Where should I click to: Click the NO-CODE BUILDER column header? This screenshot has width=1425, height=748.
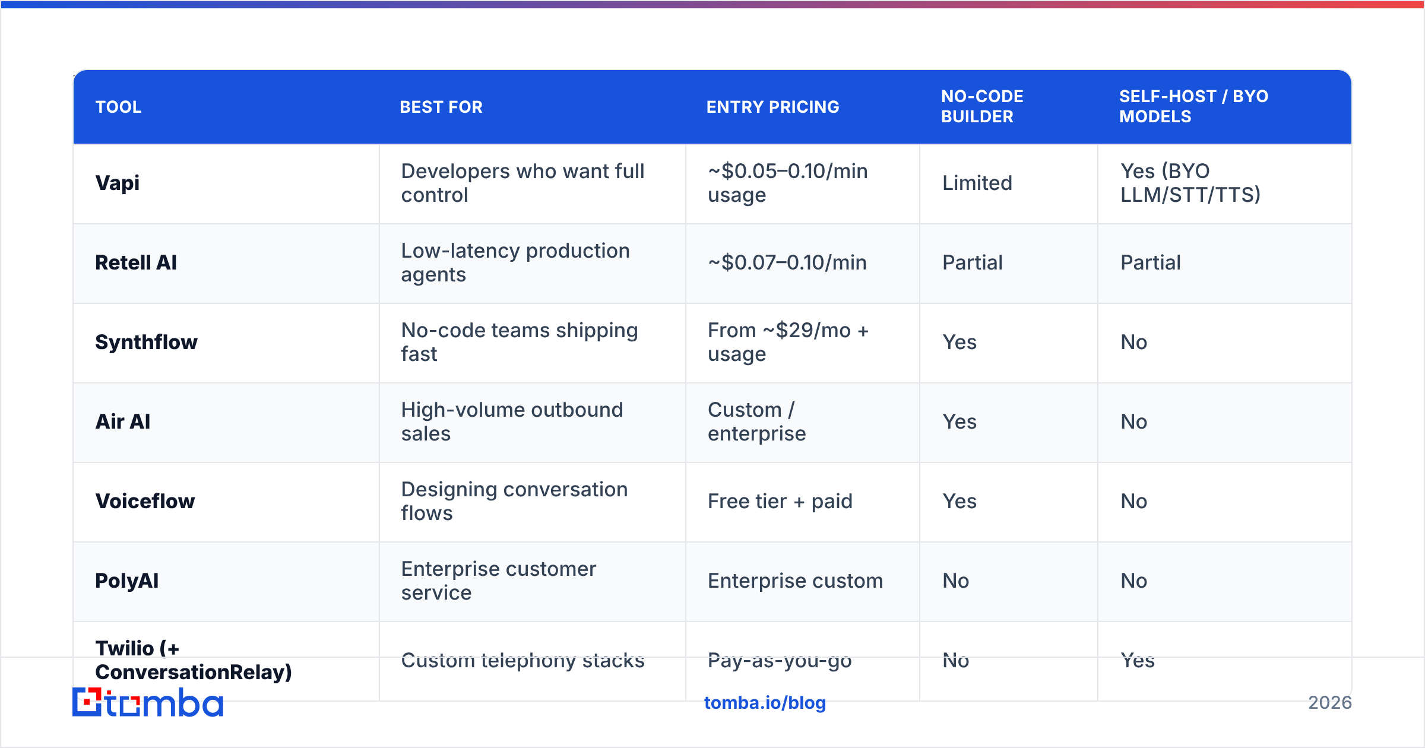(x=982, y=106)
